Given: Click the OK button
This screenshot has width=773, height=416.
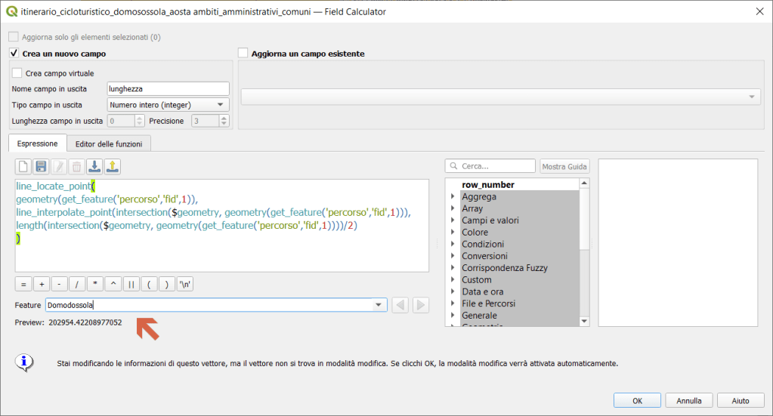Looking at the screenshot, I should pyautogui.click(x=637, y=401).
